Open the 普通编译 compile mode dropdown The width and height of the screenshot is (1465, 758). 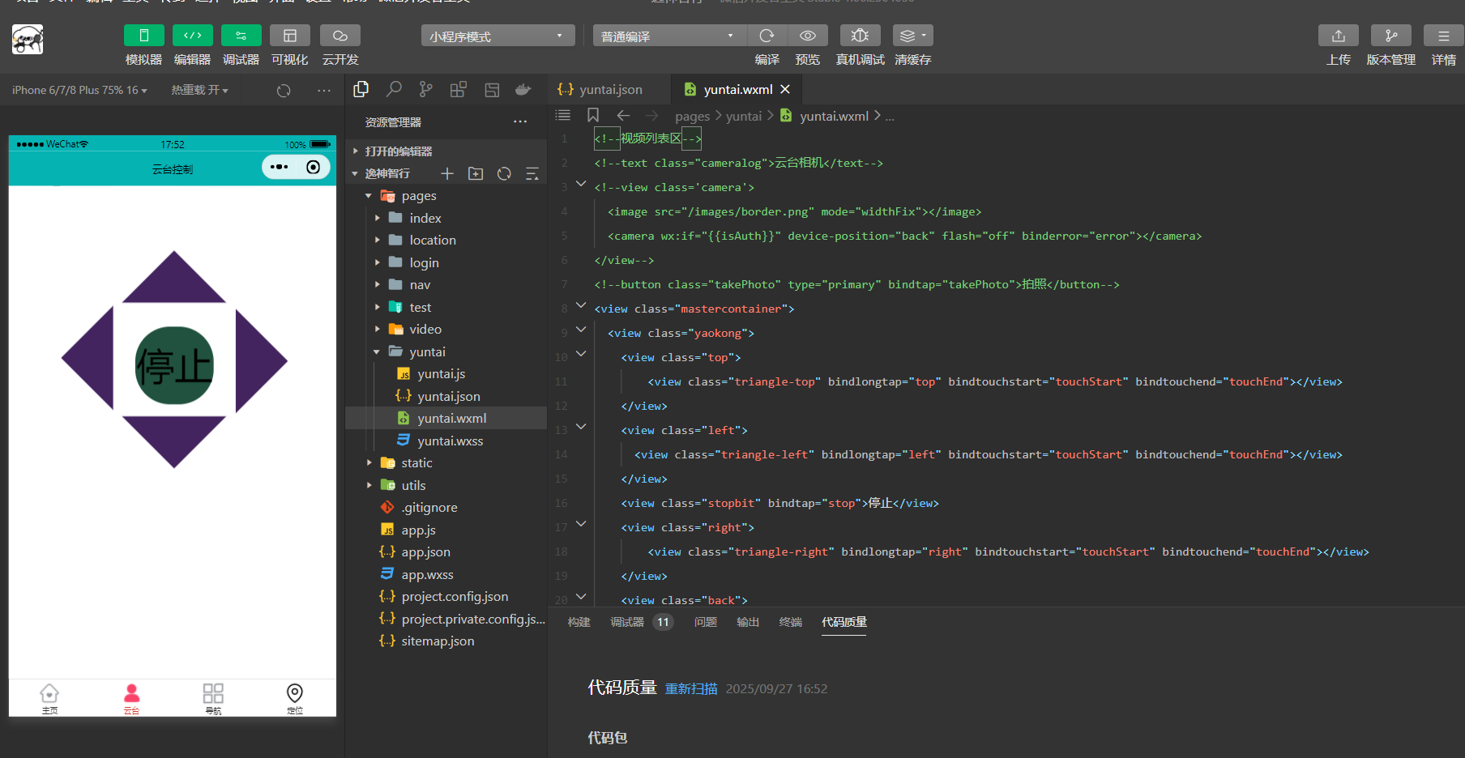(x=668, y=36)
